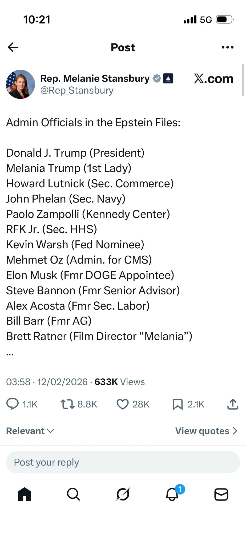Viewport: 246px width, 533px height.
Task: Bookmark the post with the bookmark icon
Action: click(178, 404)
